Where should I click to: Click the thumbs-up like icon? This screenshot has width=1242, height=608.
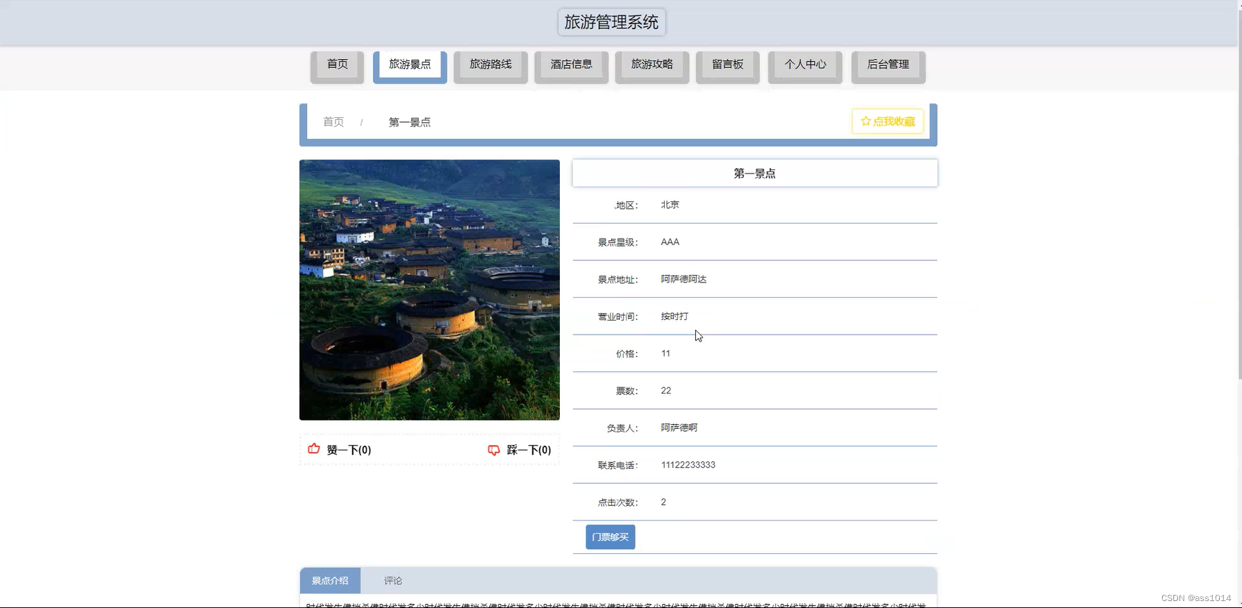pos(314,449)
